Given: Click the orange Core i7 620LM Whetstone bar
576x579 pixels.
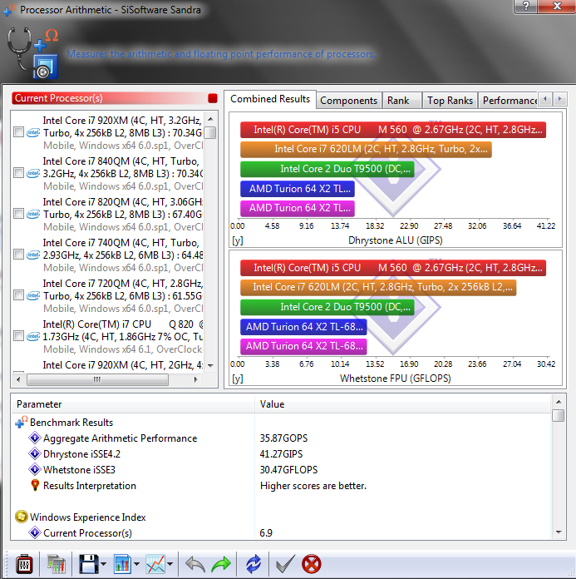Looking at the screenshot, I should coord(378,287).
